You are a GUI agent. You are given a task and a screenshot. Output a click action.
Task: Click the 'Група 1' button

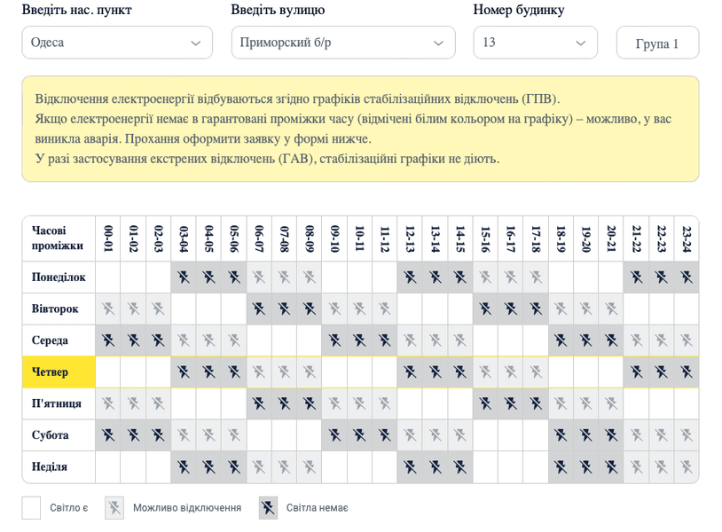[657, 42]
